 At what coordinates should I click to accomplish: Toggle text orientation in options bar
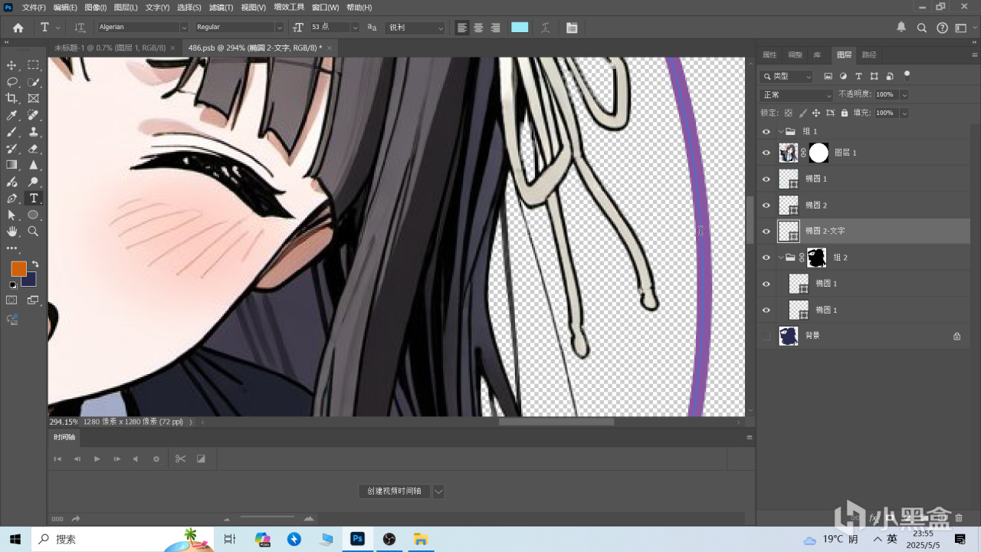(x=80, y=28)
